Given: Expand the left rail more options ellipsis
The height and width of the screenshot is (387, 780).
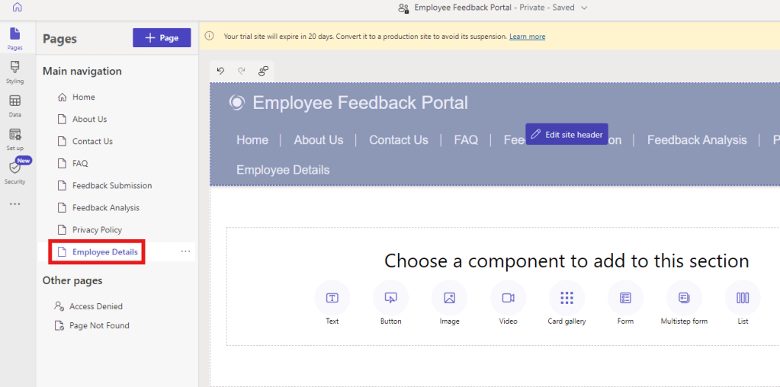Looking at the screenshot, I should [15, 204].
